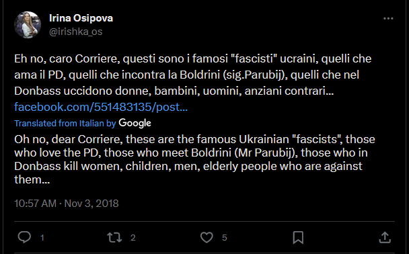Open the facebook.com/551483135 link
This screenshot has height=254, width=409.
(101, 107)
